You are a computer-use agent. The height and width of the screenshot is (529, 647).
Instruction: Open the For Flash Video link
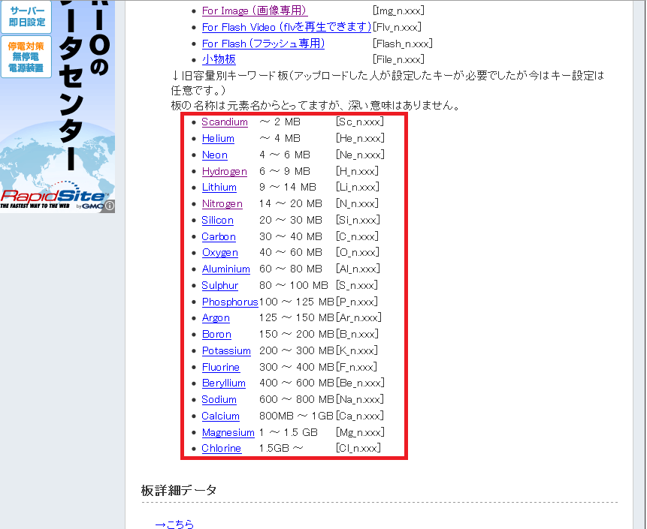pyautogui.click(x=286, y=27)
